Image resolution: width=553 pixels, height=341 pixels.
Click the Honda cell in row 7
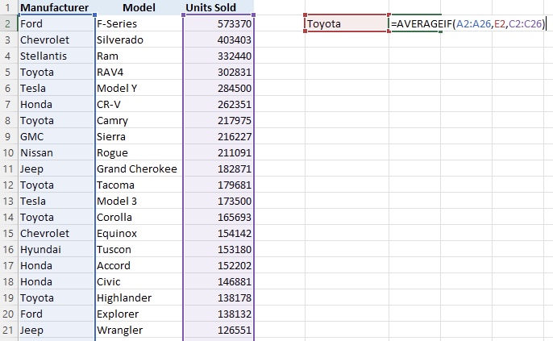point(56,104)
